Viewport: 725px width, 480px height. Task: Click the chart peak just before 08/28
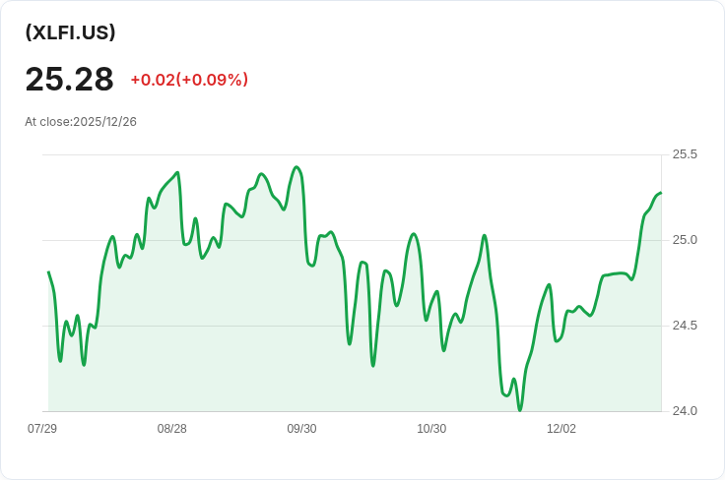coord(177,172)
